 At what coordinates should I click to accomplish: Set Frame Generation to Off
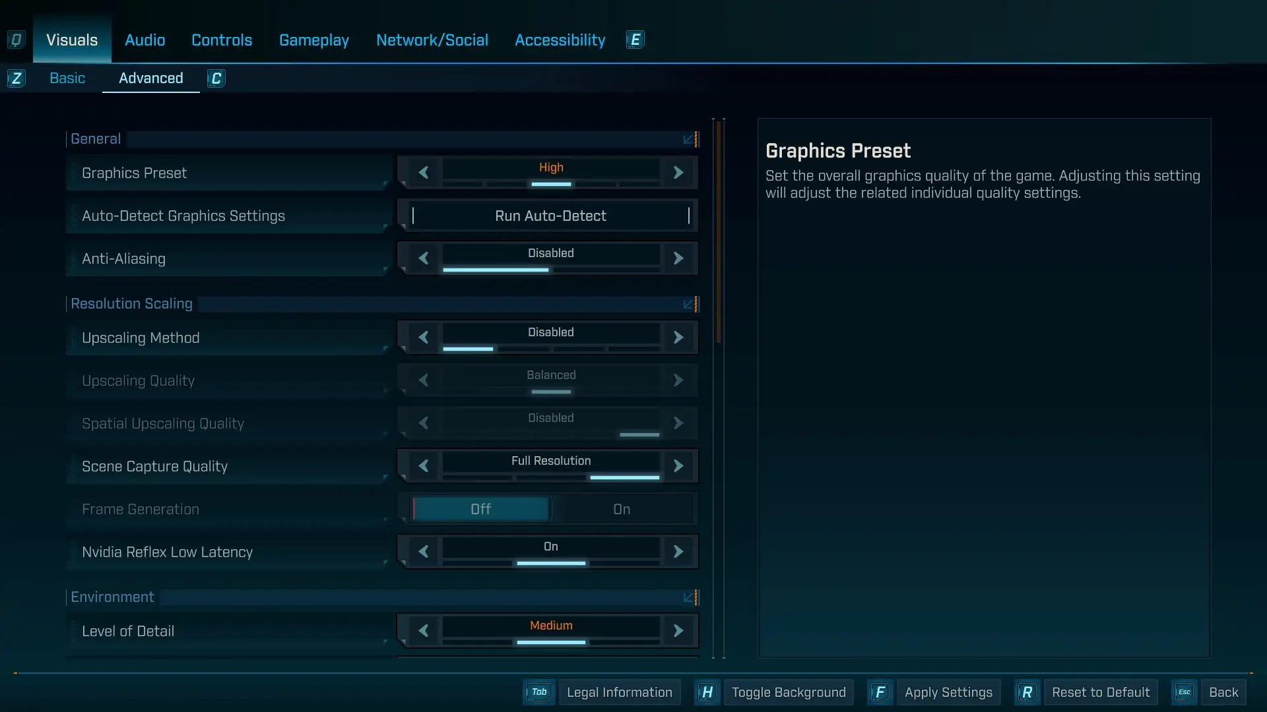coord(481,509)
